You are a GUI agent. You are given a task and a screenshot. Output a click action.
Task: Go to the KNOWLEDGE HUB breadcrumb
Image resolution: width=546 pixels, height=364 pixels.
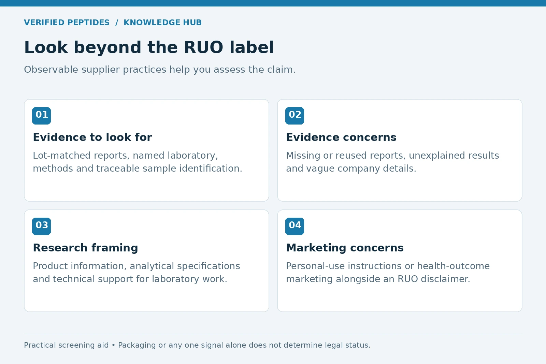(x=162, y=23)
